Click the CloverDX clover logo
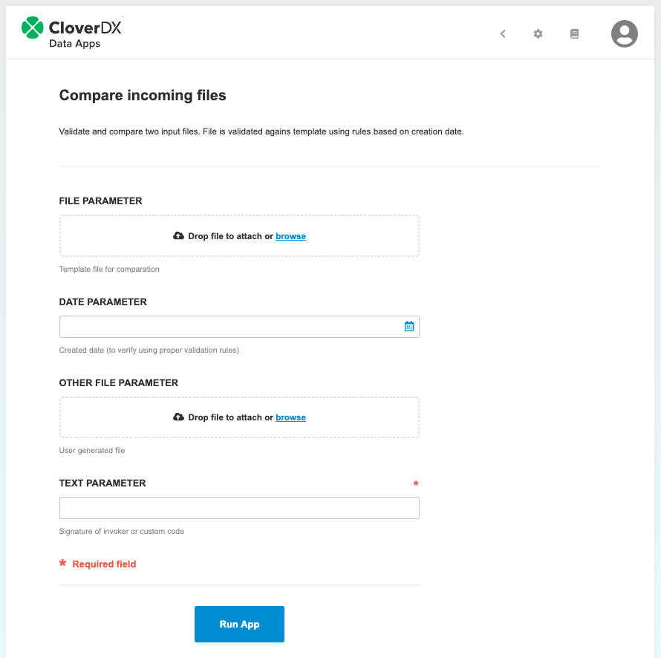The image size is (661, 658). click(x=32, y=27)
